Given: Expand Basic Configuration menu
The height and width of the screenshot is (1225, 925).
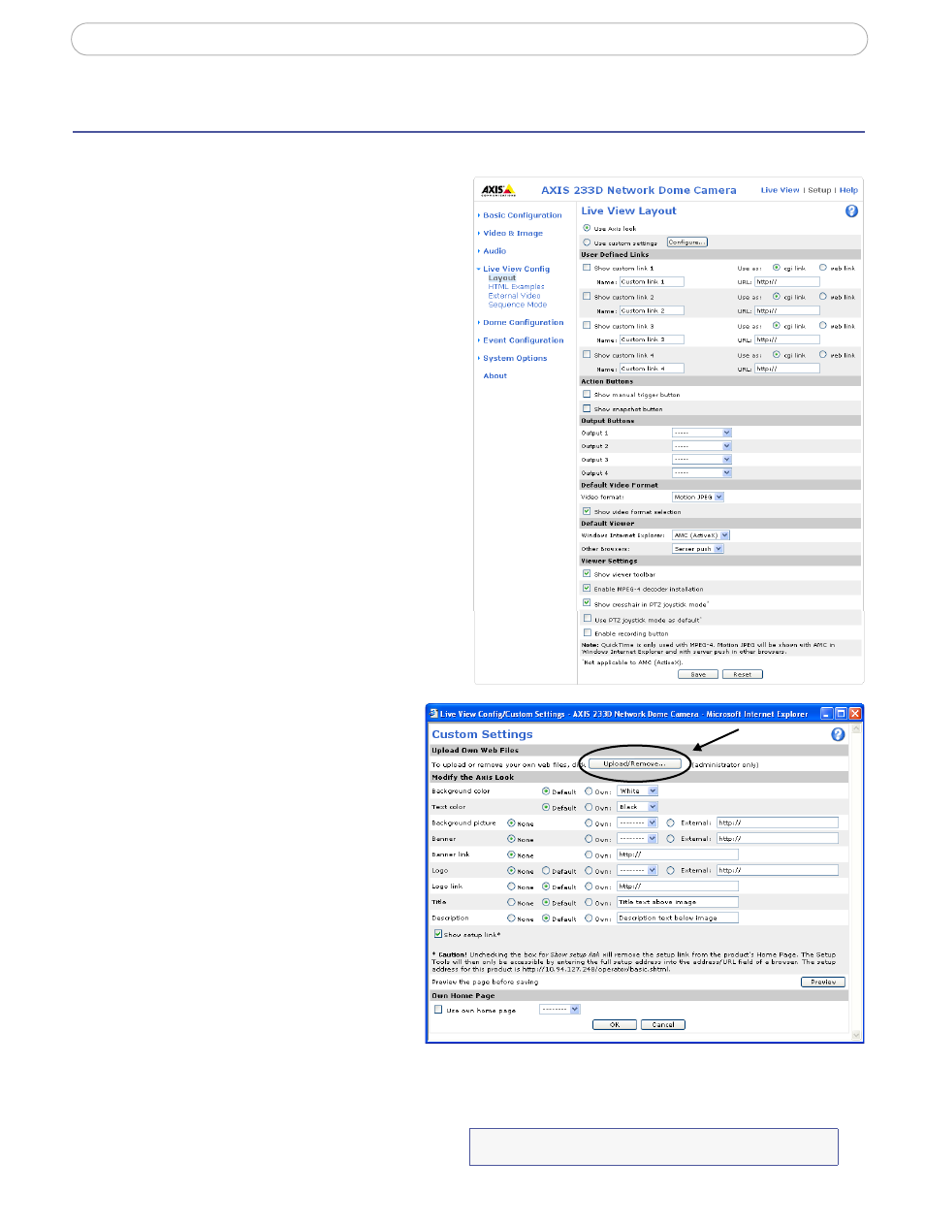Looking at the screenshot, I should pos(523,215).
